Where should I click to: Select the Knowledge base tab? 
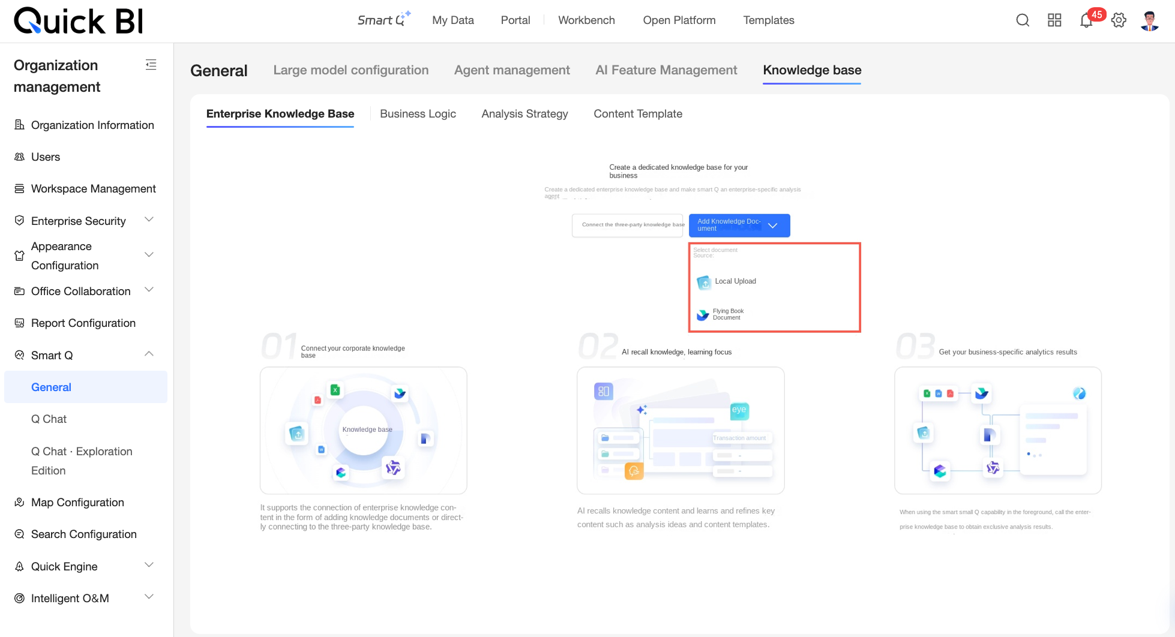[812, 70]
